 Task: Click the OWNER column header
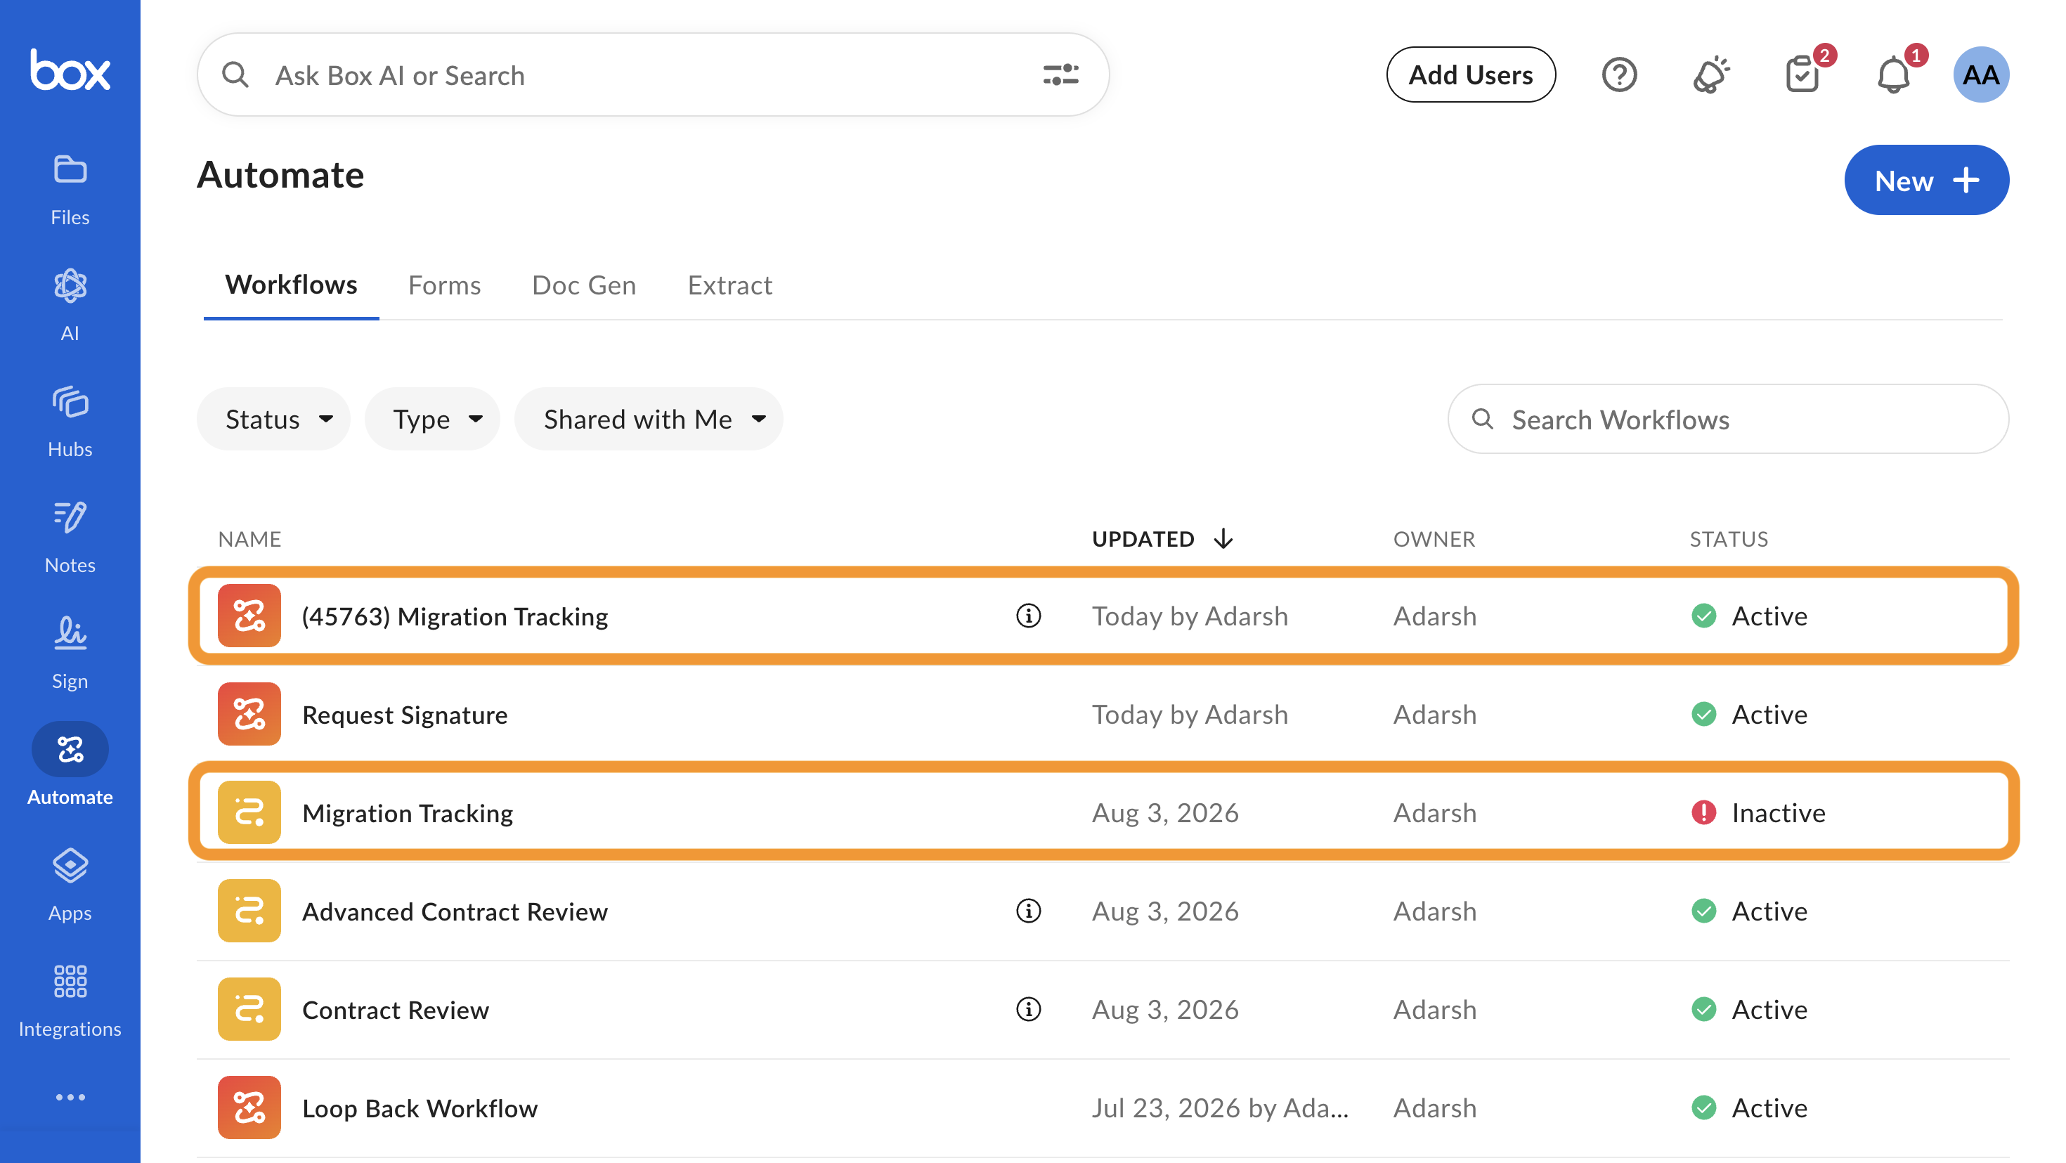(x=1434, y=539)
